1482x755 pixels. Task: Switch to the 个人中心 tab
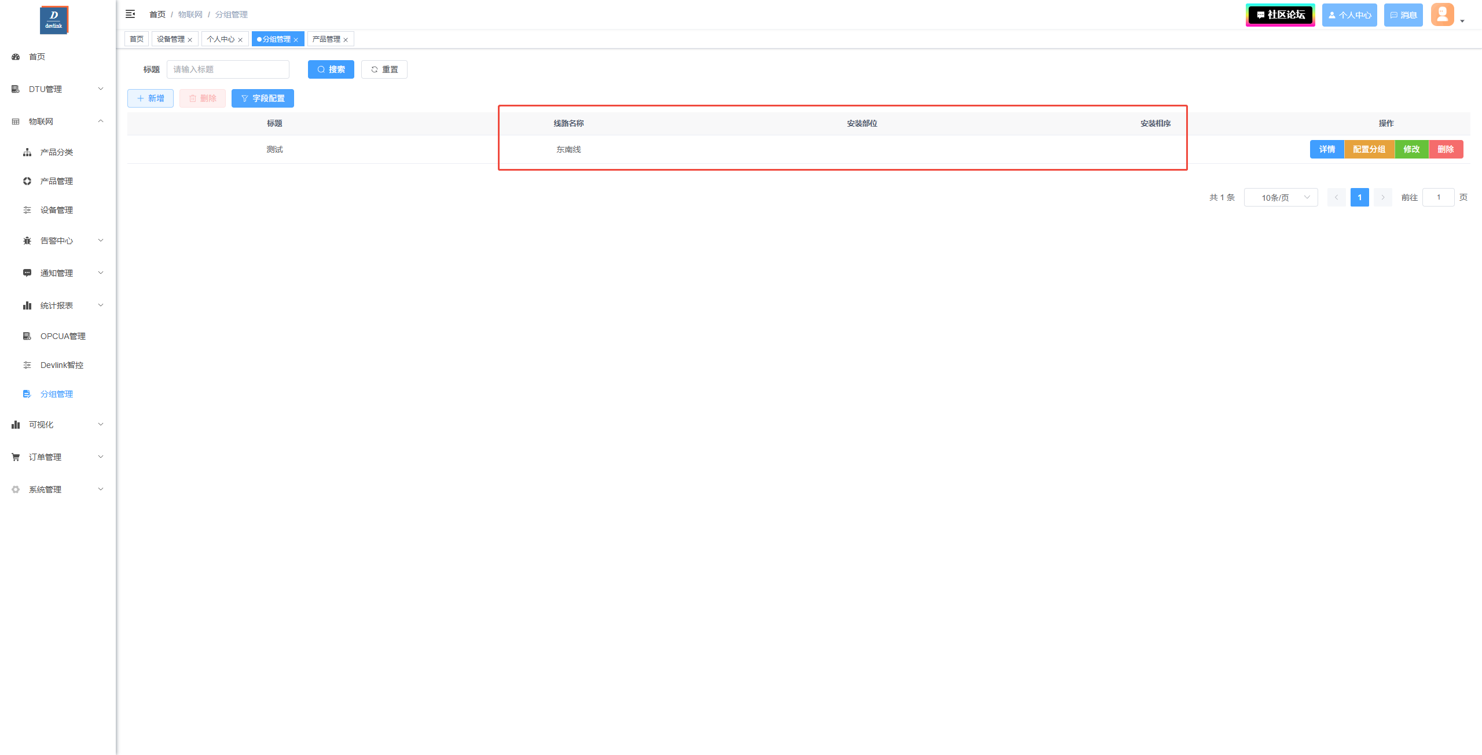coord(221,39)
